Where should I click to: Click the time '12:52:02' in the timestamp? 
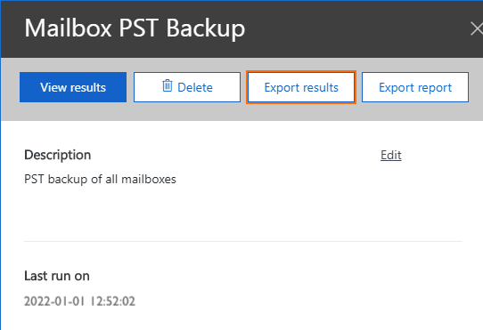tap(113, 302)
